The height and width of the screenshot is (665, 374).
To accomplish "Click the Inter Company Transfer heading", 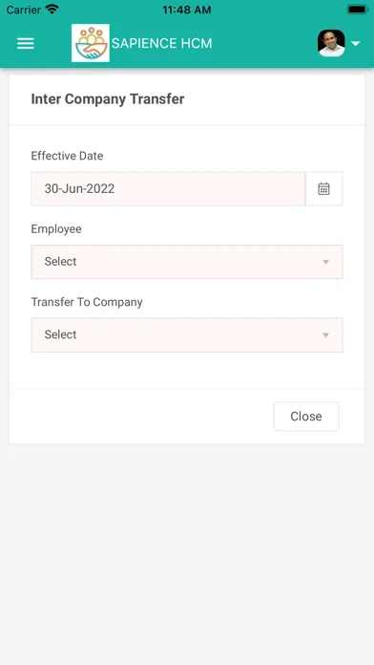I will [x=108, y=99].
